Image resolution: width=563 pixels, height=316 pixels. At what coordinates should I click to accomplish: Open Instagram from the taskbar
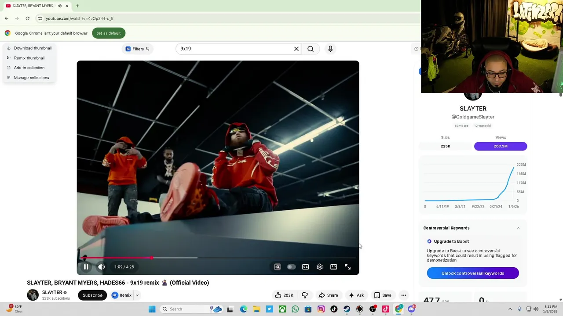[321, 309]
